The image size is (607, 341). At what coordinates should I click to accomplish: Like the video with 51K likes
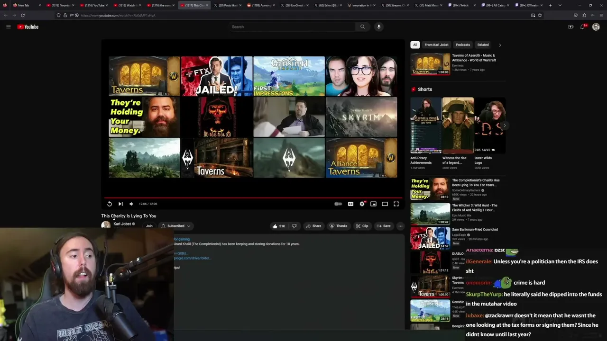[x=278, y=226]
